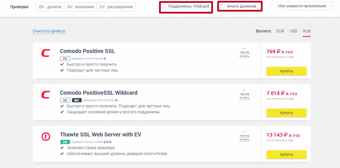
Task: Switch currency to RUB
Action: (307, 31)
